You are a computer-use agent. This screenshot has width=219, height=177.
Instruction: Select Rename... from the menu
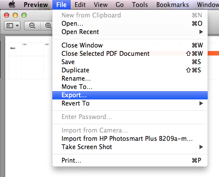point(130,78)
